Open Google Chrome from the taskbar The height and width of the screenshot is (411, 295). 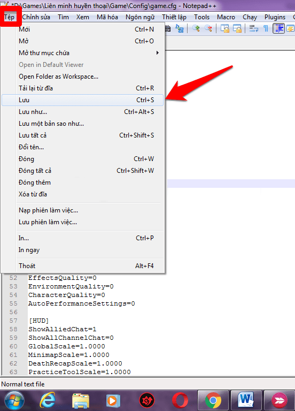(213, 400)
